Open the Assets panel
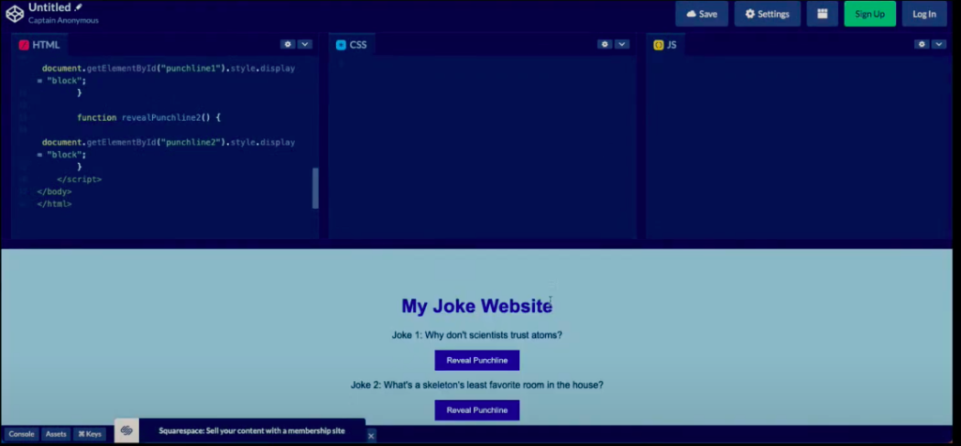This screenshot has height=446, width=961. [55, 434]
